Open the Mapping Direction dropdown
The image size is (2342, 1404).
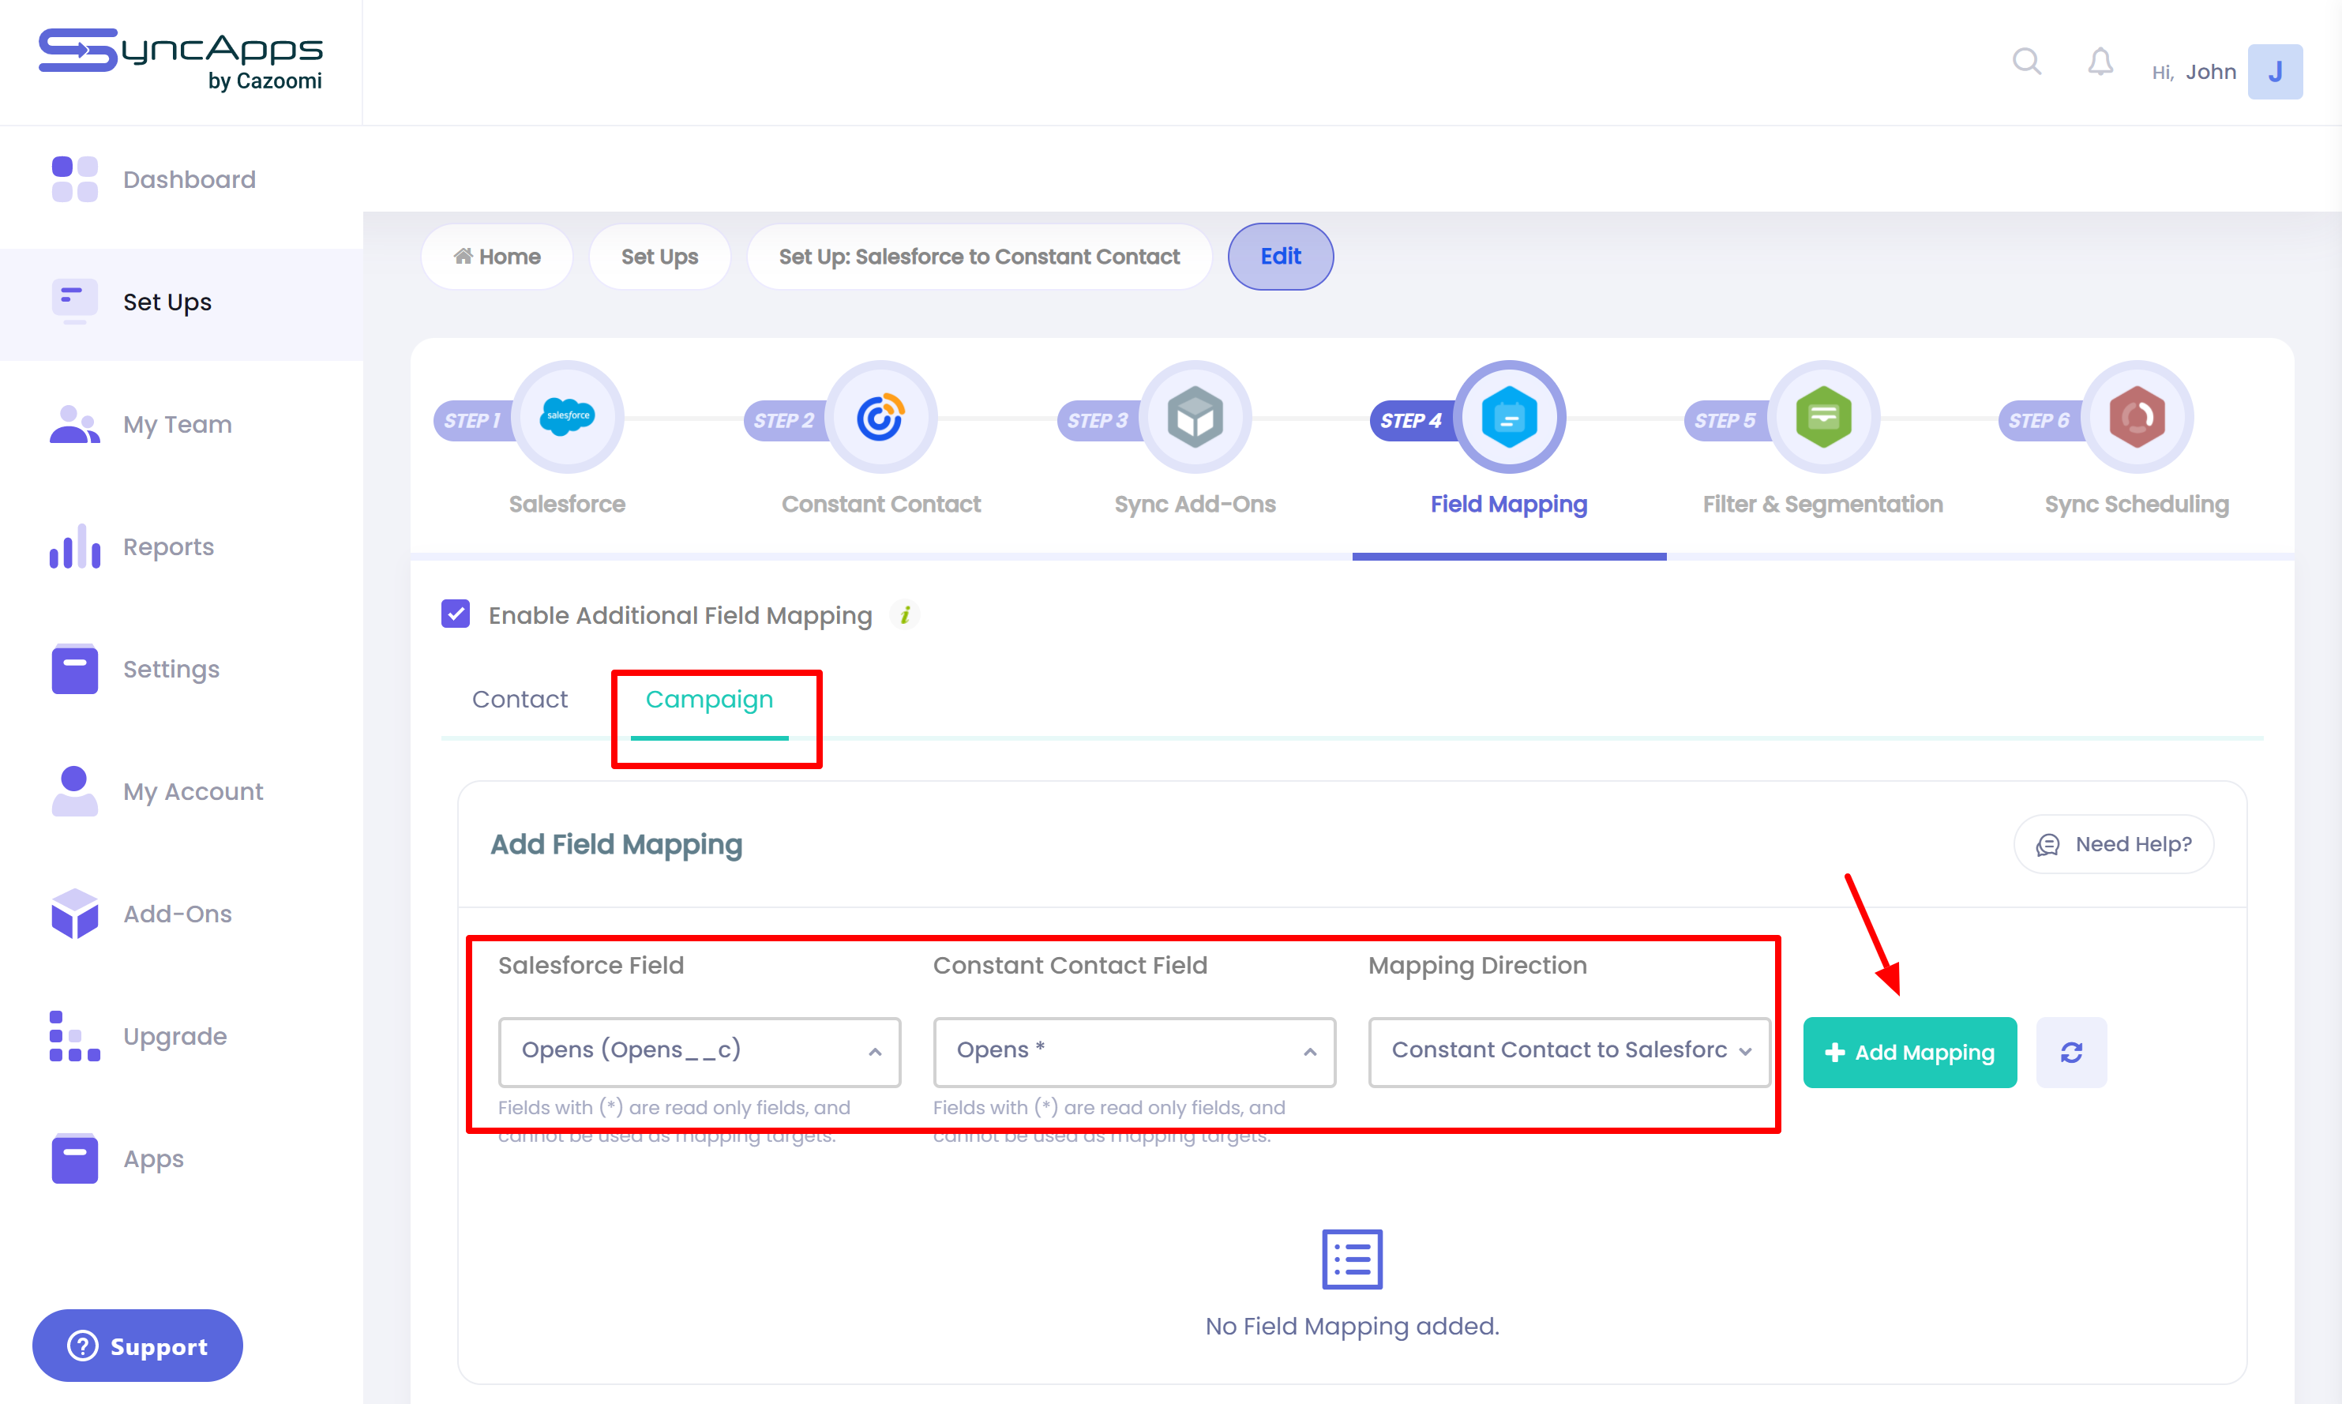[x=1569, y=1052]
